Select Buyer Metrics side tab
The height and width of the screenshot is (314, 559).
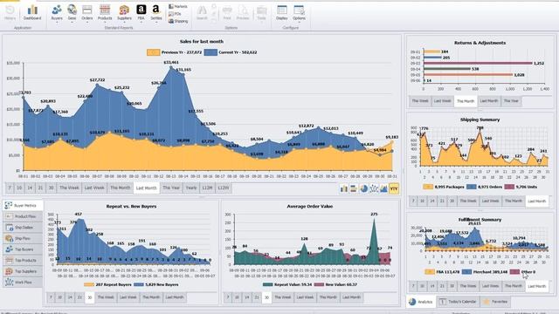pyautogui.click(x=23, y=205)
